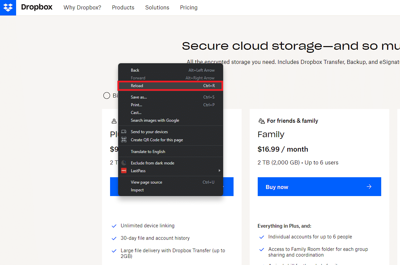This screenshot has width=400, height=265.
Task: Click checkmark beside Individual accounts
Action: 261,237
